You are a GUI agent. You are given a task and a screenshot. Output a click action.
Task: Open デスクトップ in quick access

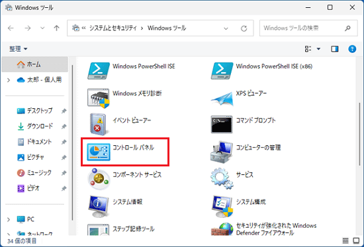click(x=35, y=111)
